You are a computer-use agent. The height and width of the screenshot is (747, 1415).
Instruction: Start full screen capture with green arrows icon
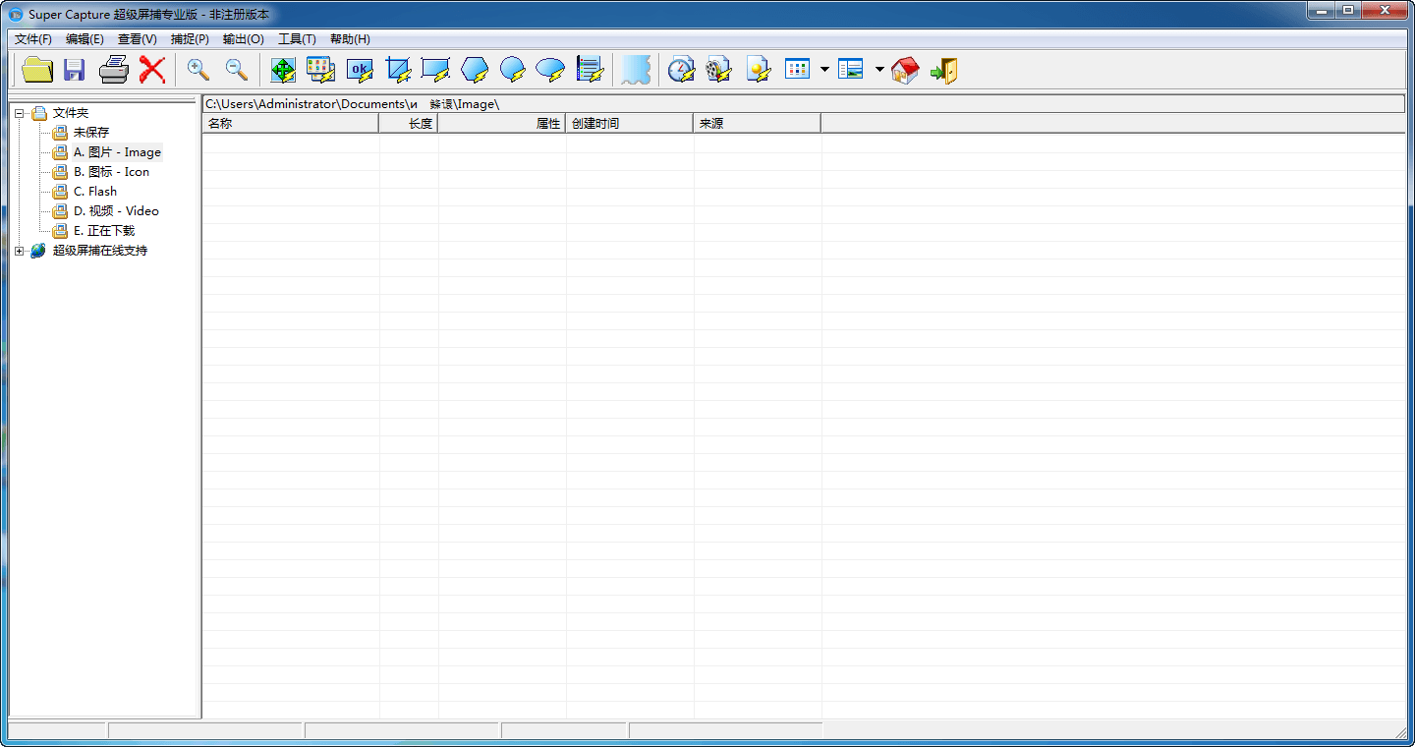(283, 70)
